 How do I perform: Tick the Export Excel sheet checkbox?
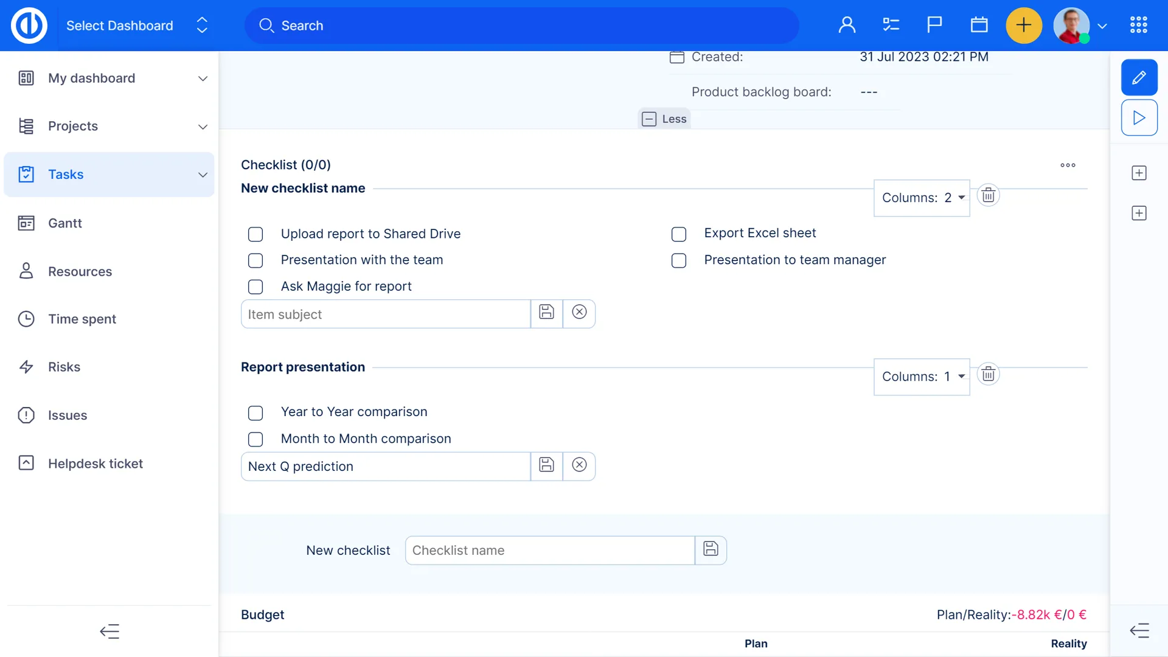[x=679, y=234]
